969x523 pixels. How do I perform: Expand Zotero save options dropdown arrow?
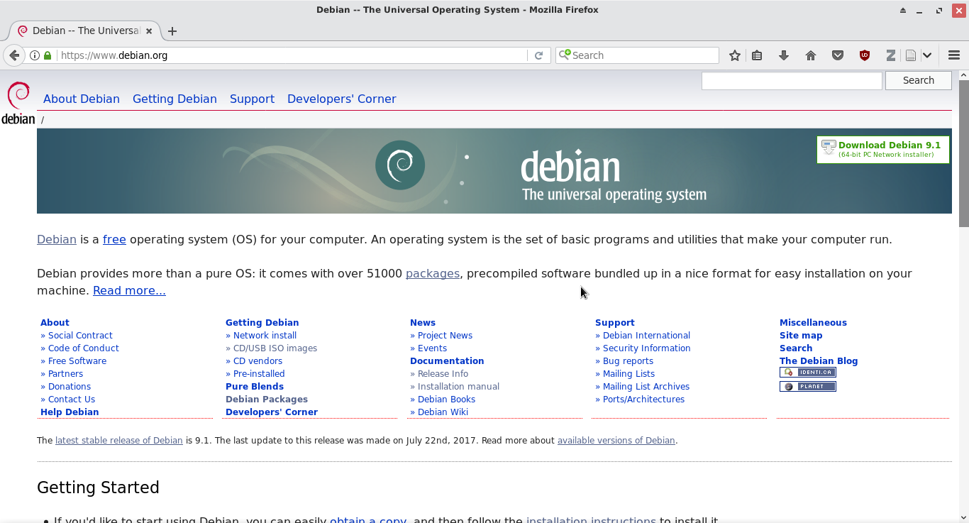(x=927, y=55)
